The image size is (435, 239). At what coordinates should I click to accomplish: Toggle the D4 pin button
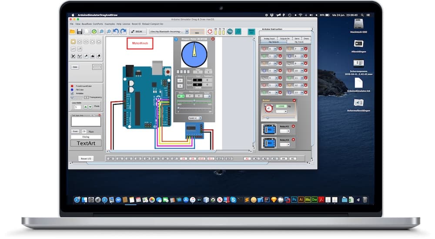pyautogui.click(x=147, y=159)
